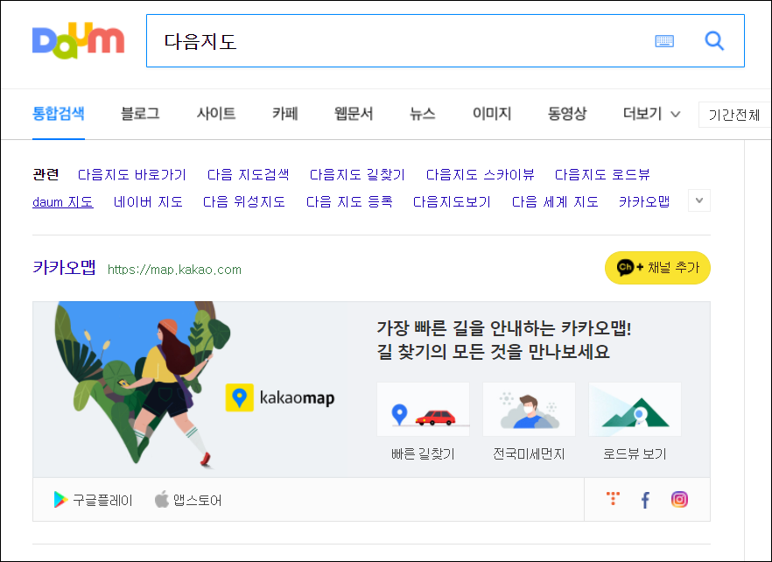The image size is (772, 562).
Task: Open the on-screen keyboard icon
Action: [664, 41]
